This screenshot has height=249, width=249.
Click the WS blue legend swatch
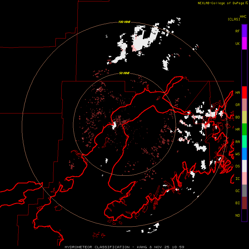(244, 154)
